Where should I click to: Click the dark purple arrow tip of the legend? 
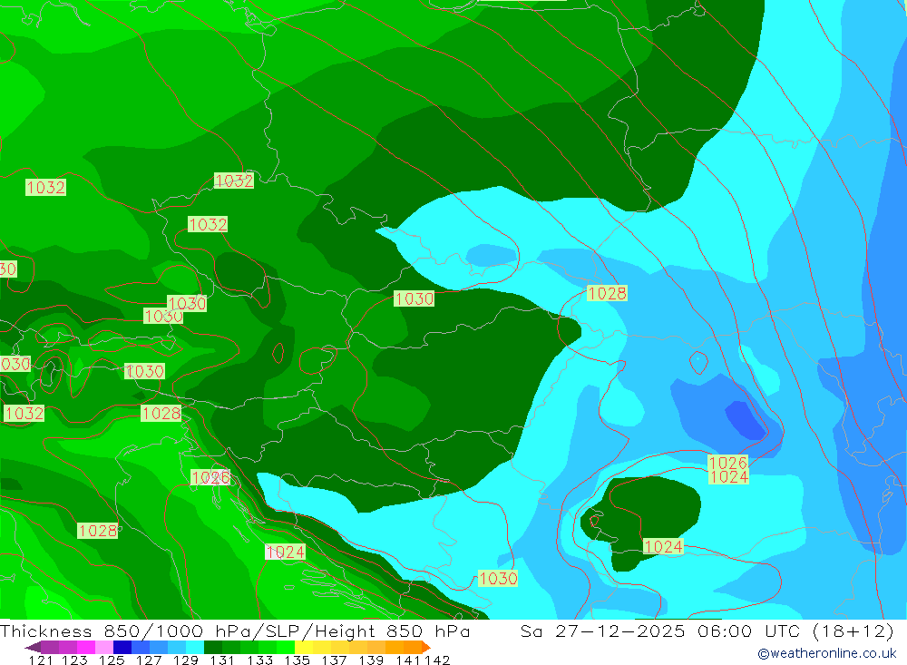click(33, 647)
